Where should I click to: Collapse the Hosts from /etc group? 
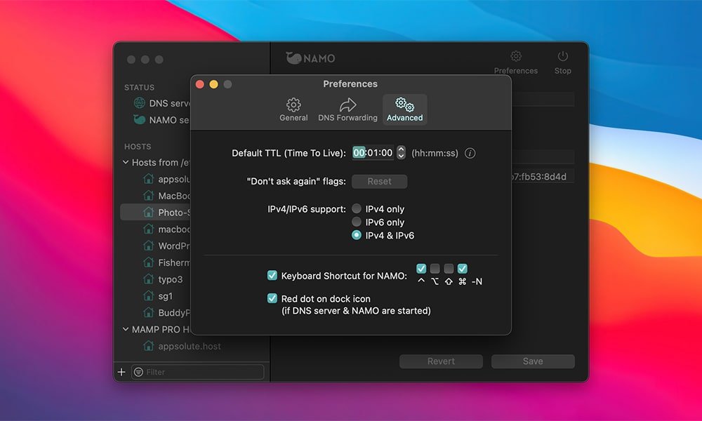(125, 163)
